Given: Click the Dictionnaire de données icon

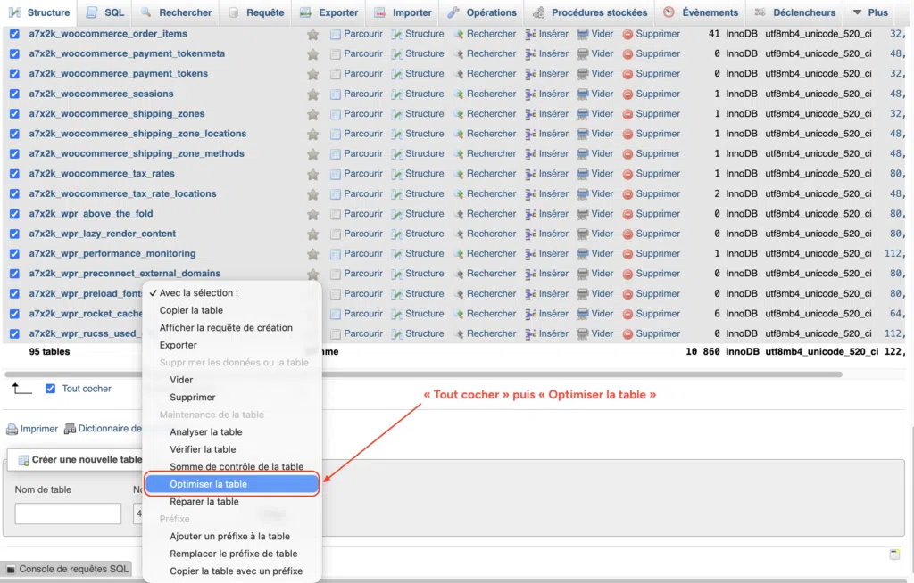Looking at the screenshot, I should click(x=70, y=429).
